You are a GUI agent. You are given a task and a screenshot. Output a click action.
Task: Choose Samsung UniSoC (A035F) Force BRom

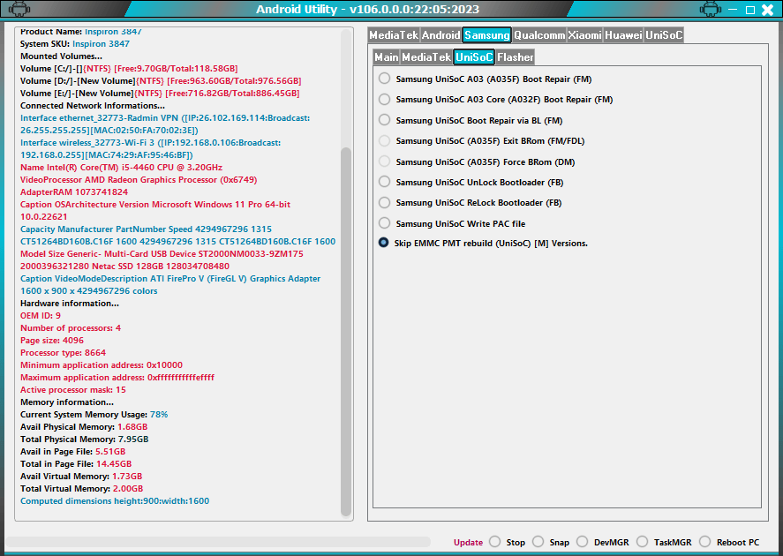384,161
